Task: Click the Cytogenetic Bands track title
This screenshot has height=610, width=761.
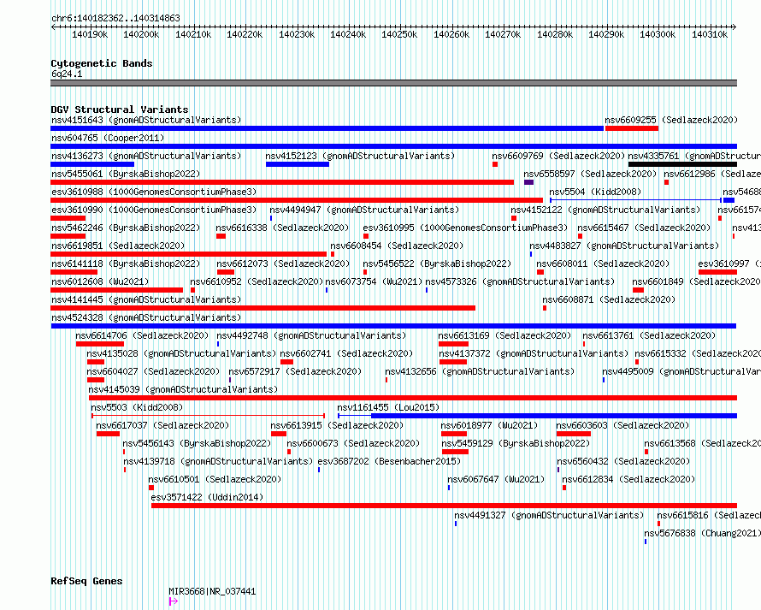Action: 102,63
